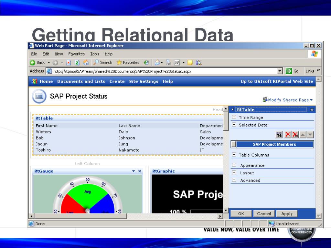Click the delete-all red X list icon
Screen dimensions: 331x248
295,135
